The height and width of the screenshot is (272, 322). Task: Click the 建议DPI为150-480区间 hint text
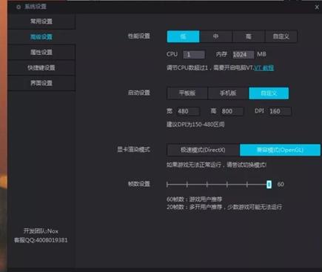pos(195,125)
